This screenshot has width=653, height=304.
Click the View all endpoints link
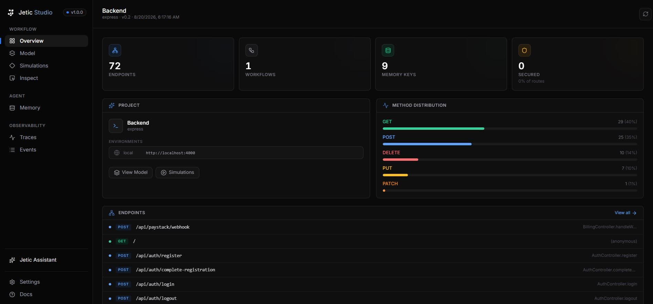coord(625,213)
